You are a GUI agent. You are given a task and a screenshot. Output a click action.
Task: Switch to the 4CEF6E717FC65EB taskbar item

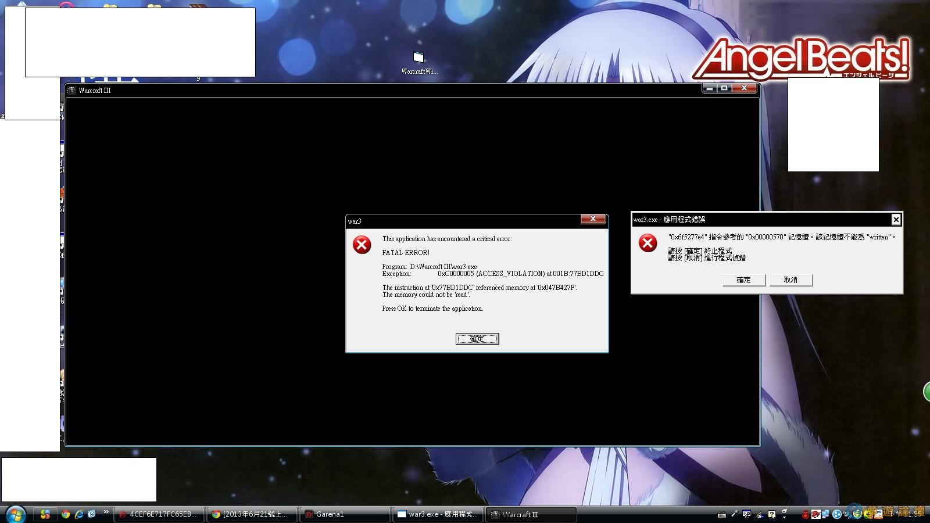pyautogui.click(x=159, y=514)
